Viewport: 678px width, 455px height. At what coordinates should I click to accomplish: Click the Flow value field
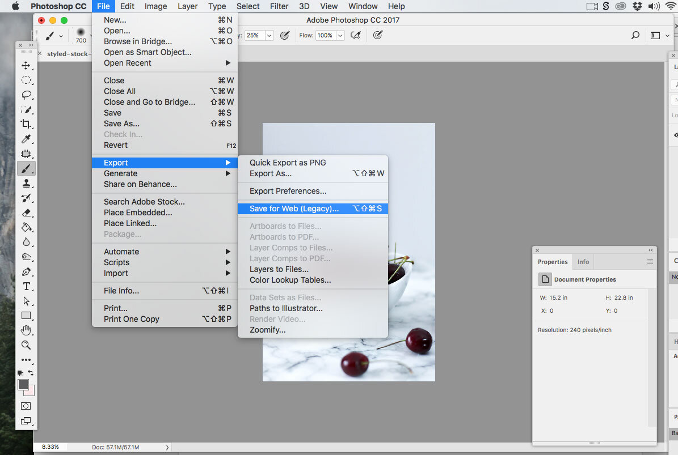click(x=326, y=35)
